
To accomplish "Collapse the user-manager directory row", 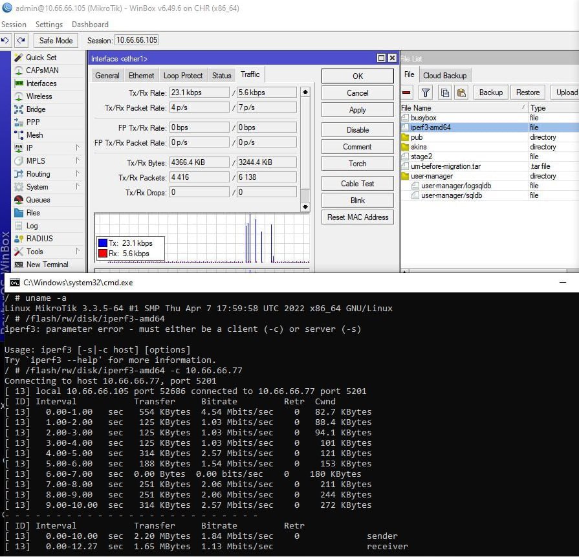I will (490, 176).
